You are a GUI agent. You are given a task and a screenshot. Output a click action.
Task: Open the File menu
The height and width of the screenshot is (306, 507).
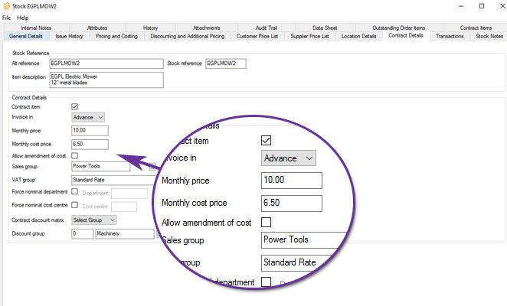tap(6, 18)
